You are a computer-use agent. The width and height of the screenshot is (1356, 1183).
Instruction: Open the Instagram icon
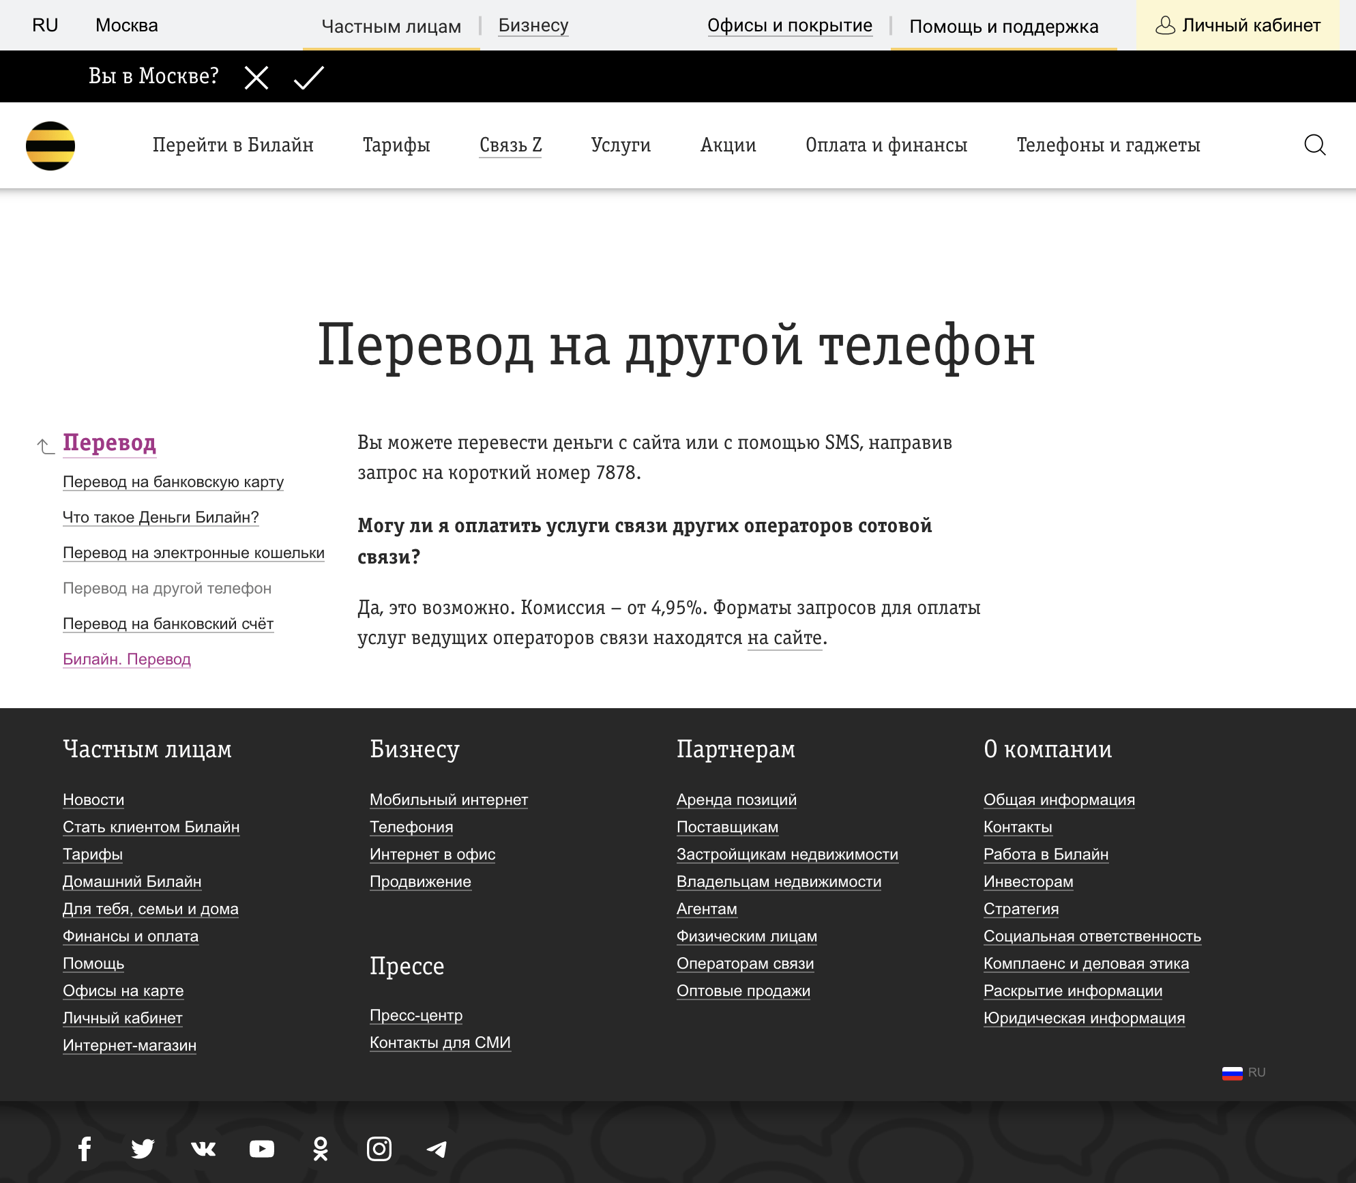pos(379,1148)
